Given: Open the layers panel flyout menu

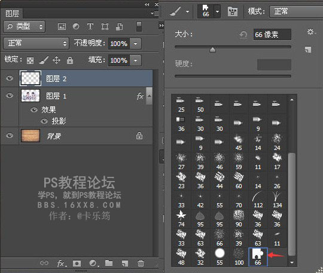Looking at the screenshot, I should coord(154,14).
